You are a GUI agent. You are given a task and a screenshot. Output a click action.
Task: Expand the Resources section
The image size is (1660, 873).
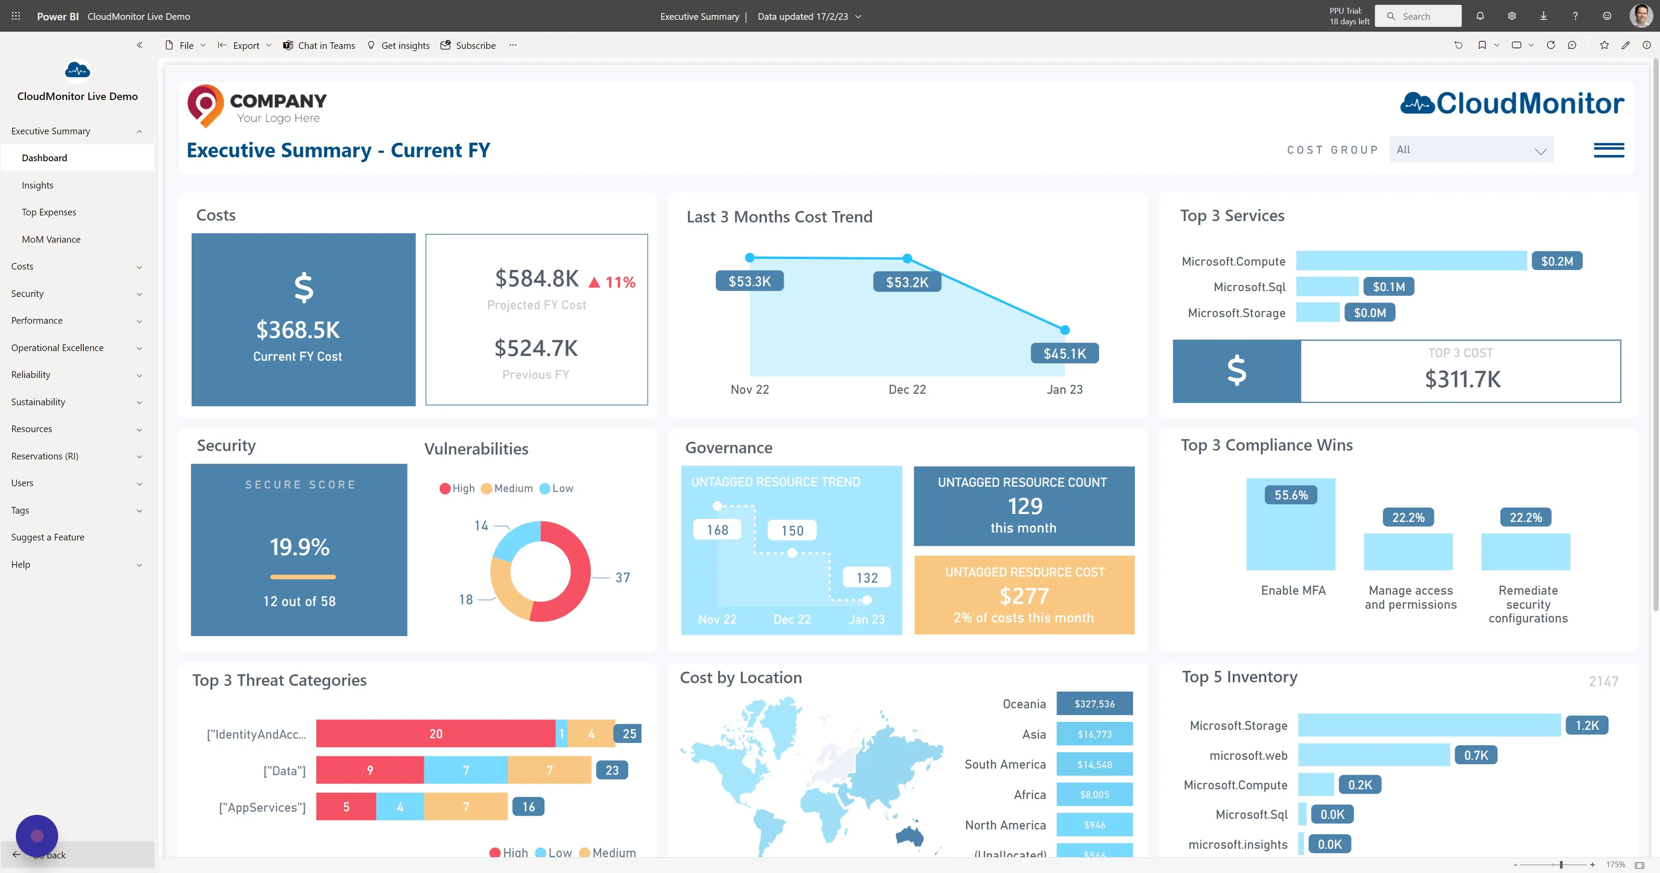click(x=139, y=429)
